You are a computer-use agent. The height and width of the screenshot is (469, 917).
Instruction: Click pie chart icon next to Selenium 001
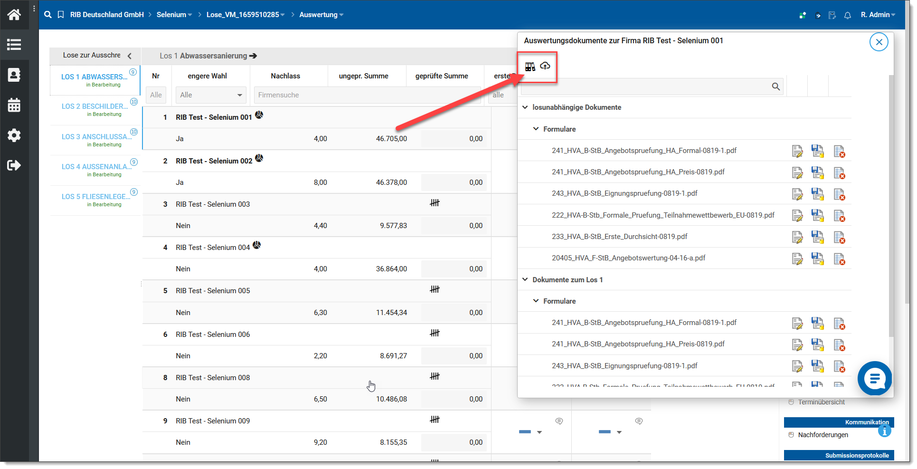coord(259,115)
